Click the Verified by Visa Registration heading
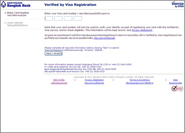 coord(70,5)
